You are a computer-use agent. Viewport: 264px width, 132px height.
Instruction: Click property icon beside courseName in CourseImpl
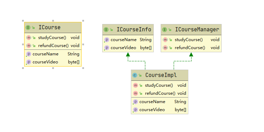click(136, 102)
